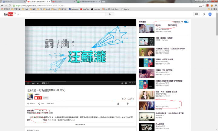
Task: Reload the current YouTube page
Action: point(10,5)
